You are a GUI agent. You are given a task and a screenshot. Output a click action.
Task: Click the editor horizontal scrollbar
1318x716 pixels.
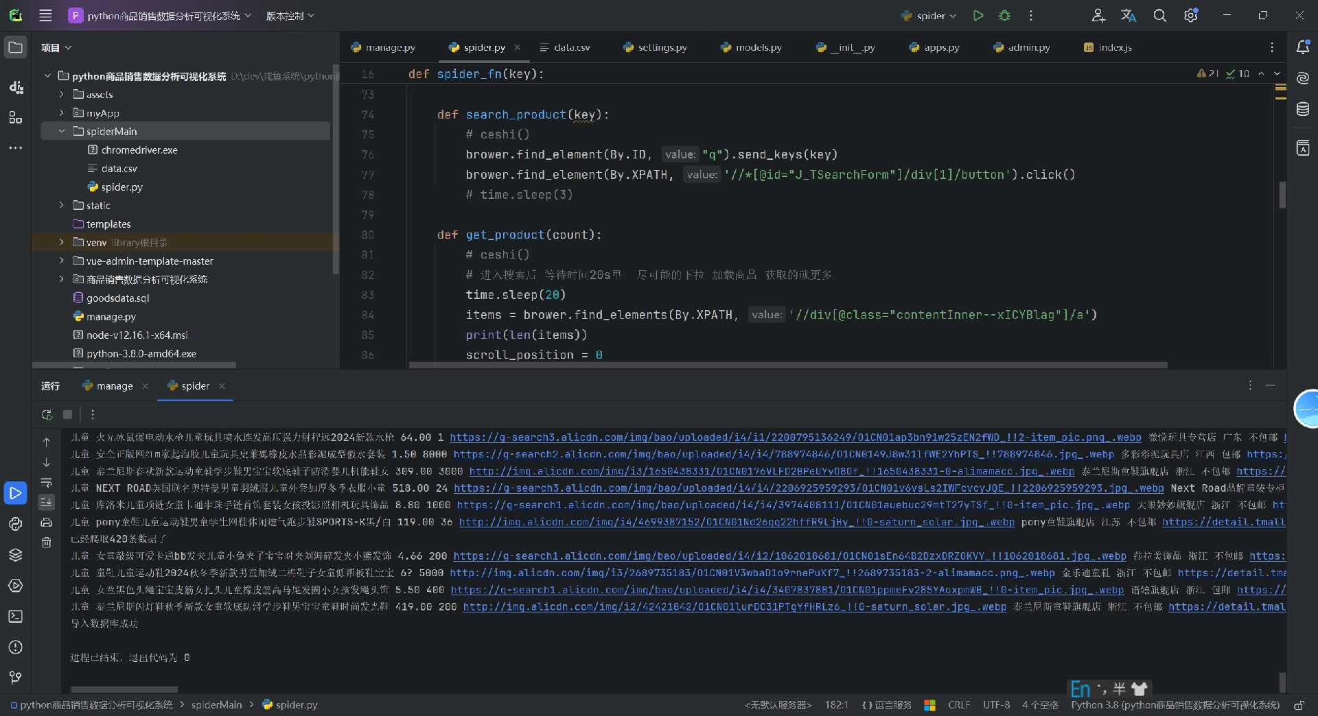(788, 365)
